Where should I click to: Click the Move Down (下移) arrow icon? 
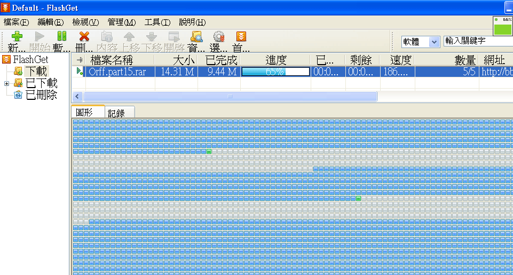[152, 36]
